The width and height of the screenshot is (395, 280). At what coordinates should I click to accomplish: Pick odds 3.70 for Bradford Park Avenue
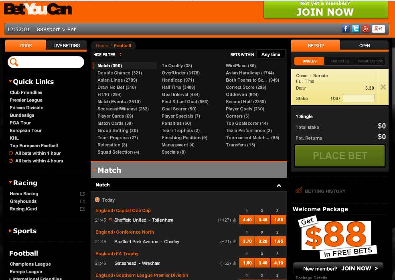(247, 241)
